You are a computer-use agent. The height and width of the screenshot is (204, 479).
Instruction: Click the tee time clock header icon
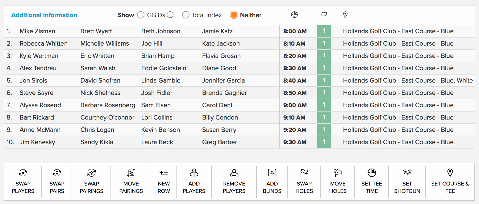point(294,14)
